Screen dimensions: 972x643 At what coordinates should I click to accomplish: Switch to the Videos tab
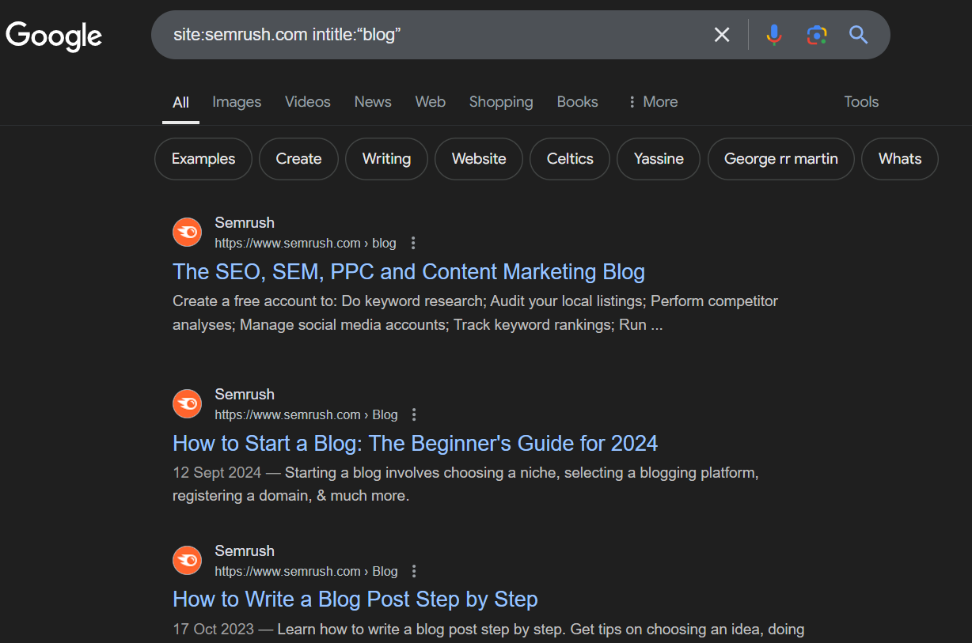point(308,102)
